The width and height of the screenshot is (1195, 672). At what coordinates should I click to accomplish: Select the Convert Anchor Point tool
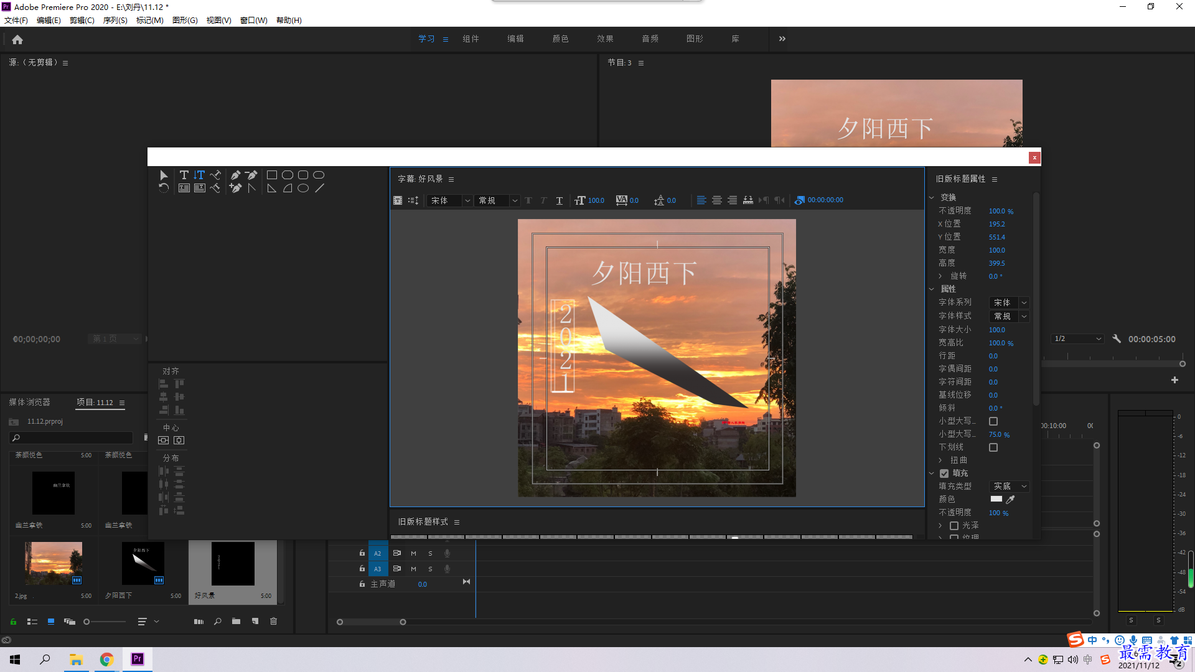251,188
